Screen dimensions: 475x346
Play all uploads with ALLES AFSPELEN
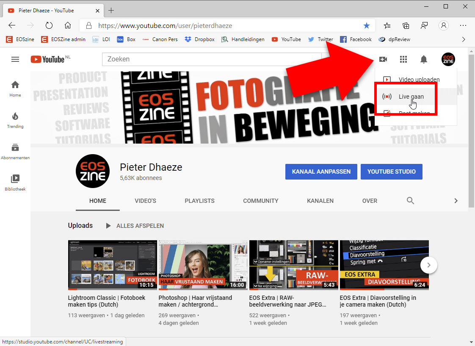pyautogui.click(x=135, y=226)
